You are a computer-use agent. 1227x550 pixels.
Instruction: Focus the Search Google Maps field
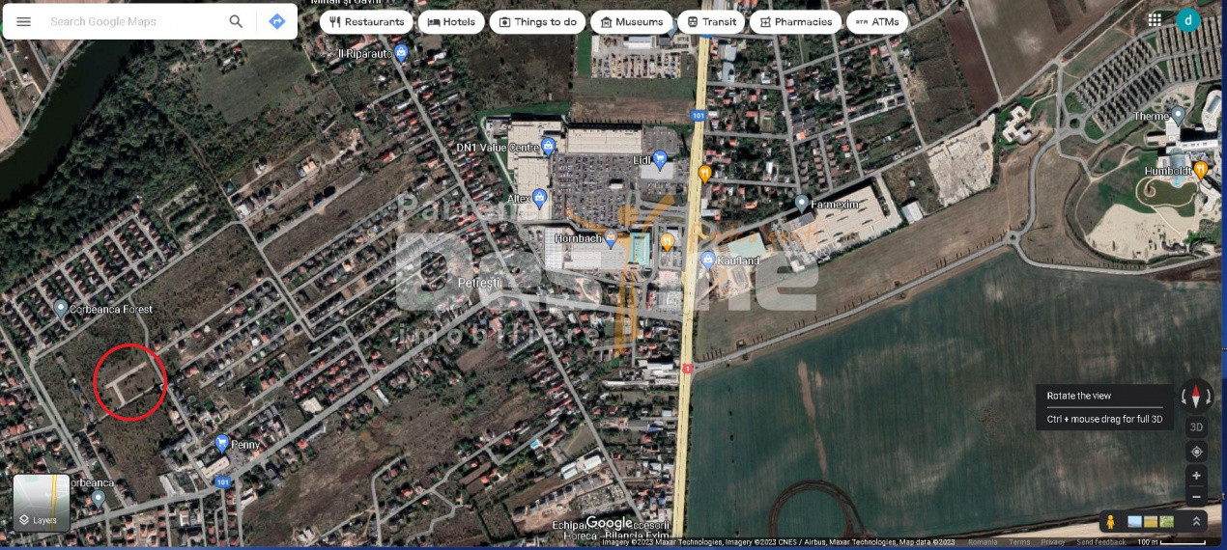click(135, 21)
